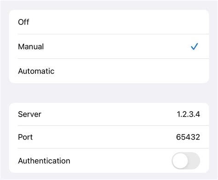218x180 pixels.
Task: Select the Off proxy option
Action: tap(109, 22)
